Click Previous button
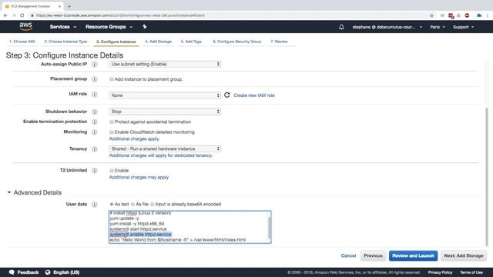The height and width of the screenshot is (277, 493). click(x=373, y=255)
